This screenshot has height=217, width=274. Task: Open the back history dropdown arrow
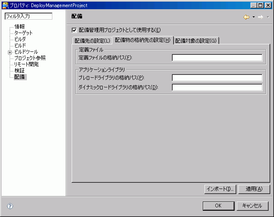pos(253,17)
